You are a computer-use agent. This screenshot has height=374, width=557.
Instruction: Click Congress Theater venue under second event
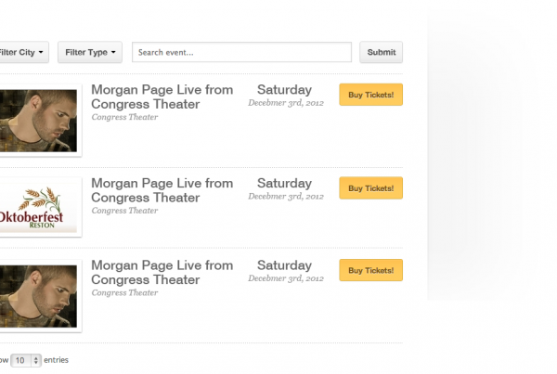pyautogui.click(x=124, y=211)
